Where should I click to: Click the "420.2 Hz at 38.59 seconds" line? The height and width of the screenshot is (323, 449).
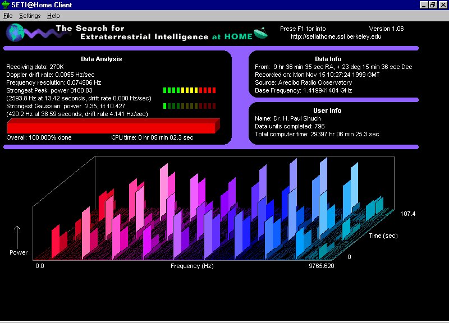point(77,114)
